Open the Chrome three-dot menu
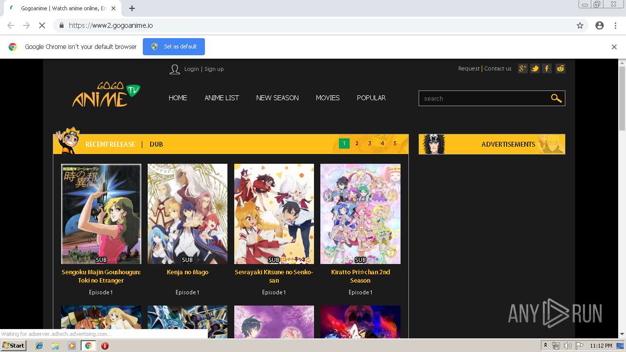626x352 pixels. (x=615, y=25)
